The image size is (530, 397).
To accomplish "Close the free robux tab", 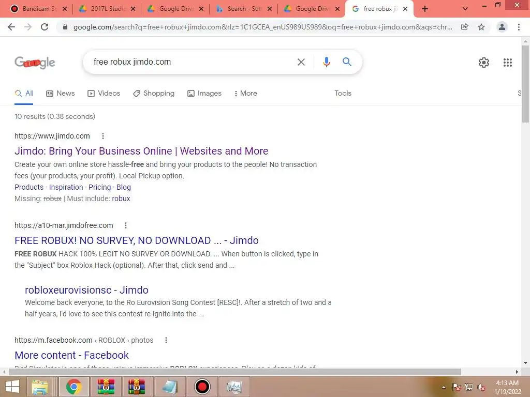I will 405,9.
